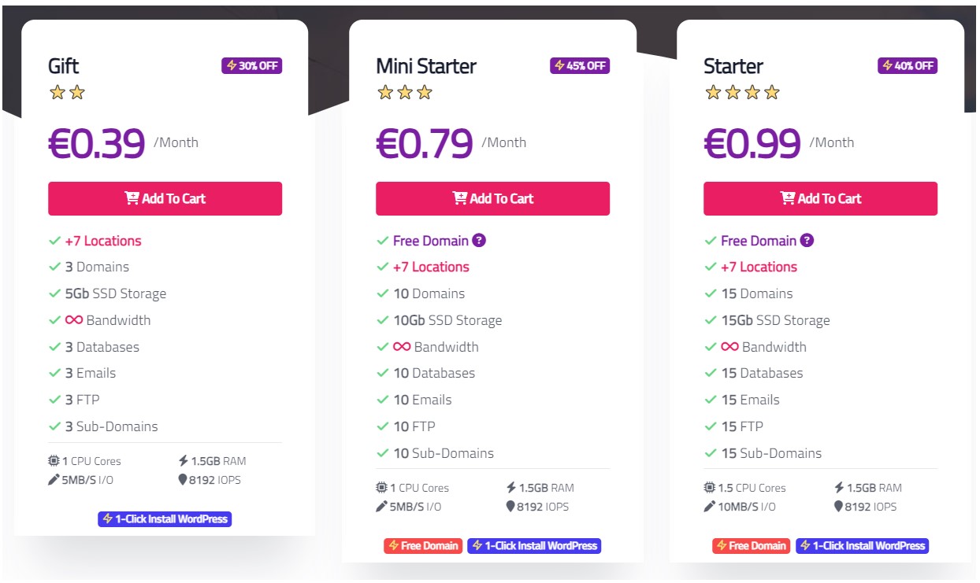Screen dimensions: 980x583
Task: Click the Free Domain link in Starter feature list
Action: 759,241
